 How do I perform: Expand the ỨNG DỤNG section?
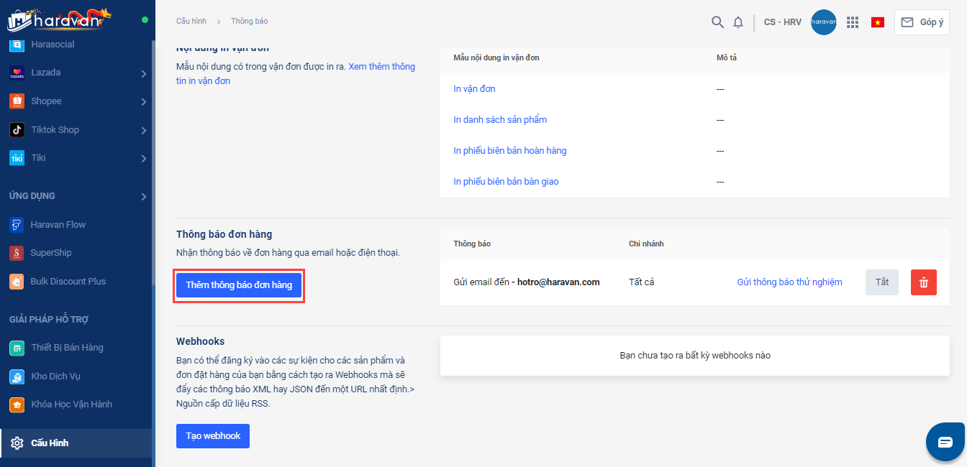pos(144,196)
